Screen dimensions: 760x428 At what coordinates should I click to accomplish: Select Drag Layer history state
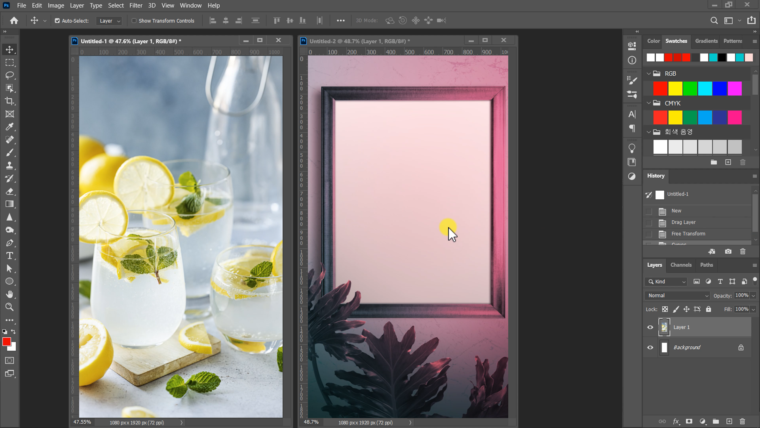683,222
